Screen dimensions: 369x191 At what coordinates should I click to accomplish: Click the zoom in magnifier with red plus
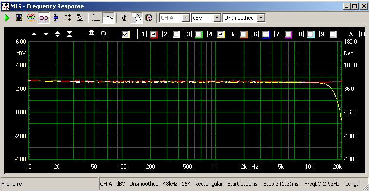pyautogui.click(x=93, y=34)
